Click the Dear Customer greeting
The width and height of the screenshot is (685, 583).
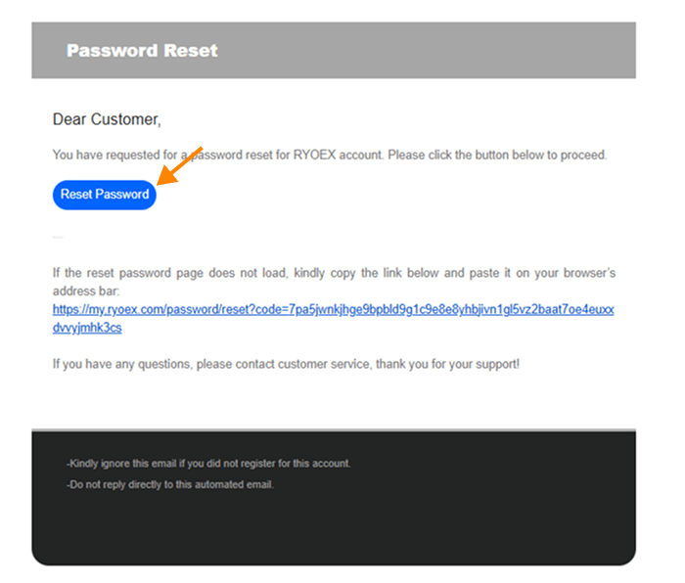(107, 119)
